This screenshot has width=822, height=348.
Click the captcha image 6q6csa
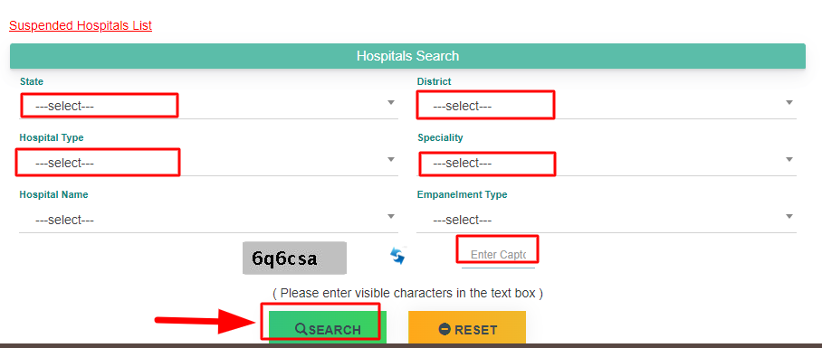(294, 258)
